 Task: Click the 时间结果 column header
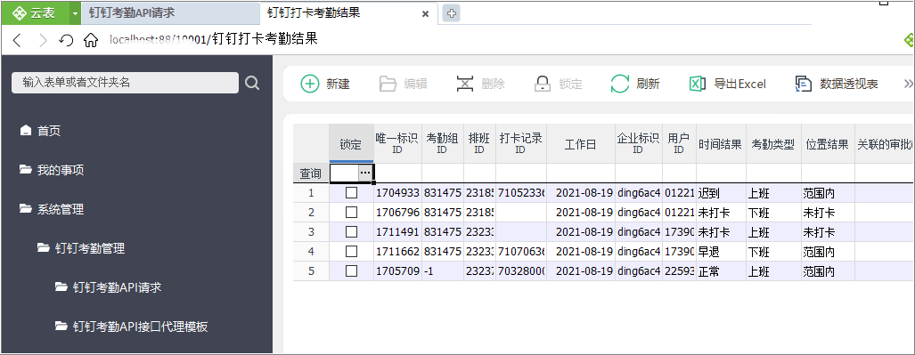click(721, 144)
